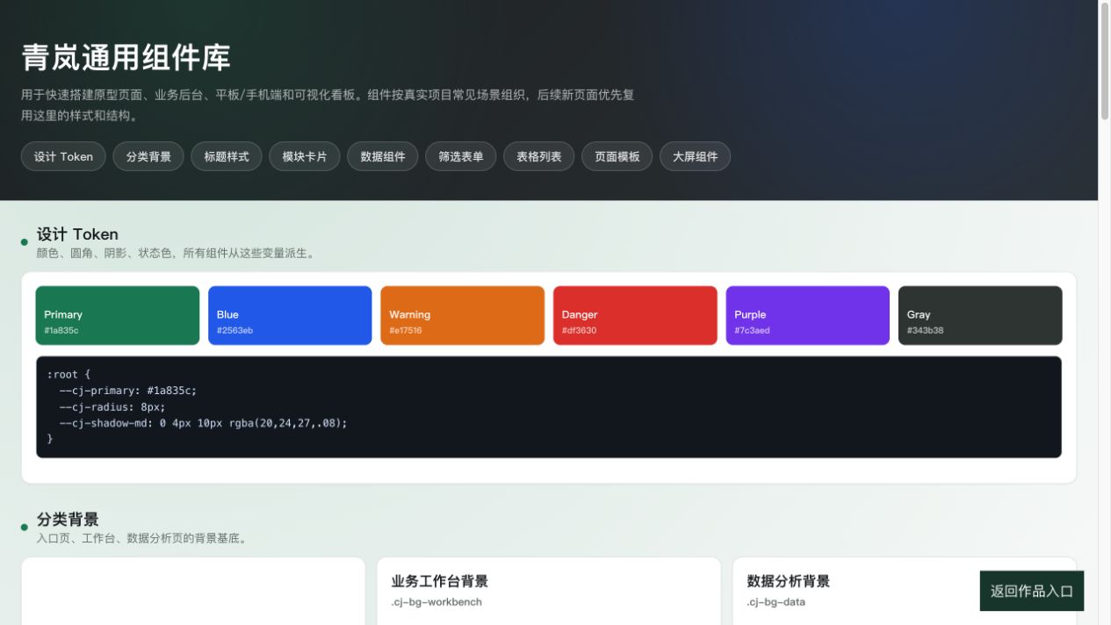Click the 分类背景 section heading
The image size is (1111, 625).
click(68, 520)
